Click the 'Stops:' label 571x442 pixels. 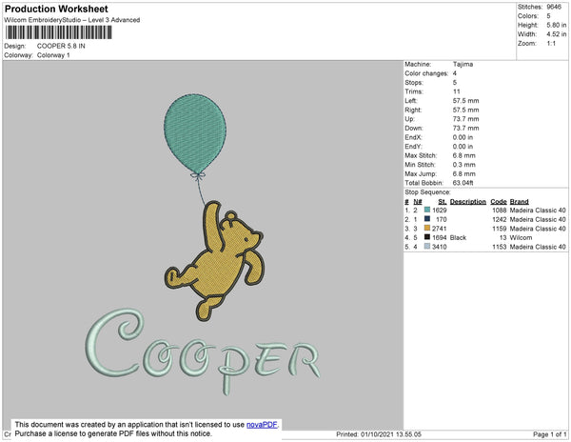coord(414,82)
